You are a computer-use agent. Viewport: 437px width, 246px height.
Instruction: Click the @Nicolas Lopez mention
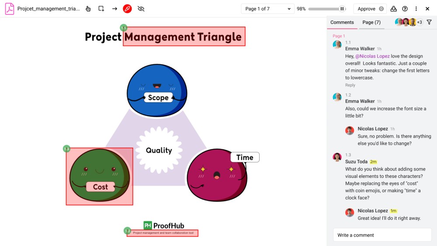372,56
